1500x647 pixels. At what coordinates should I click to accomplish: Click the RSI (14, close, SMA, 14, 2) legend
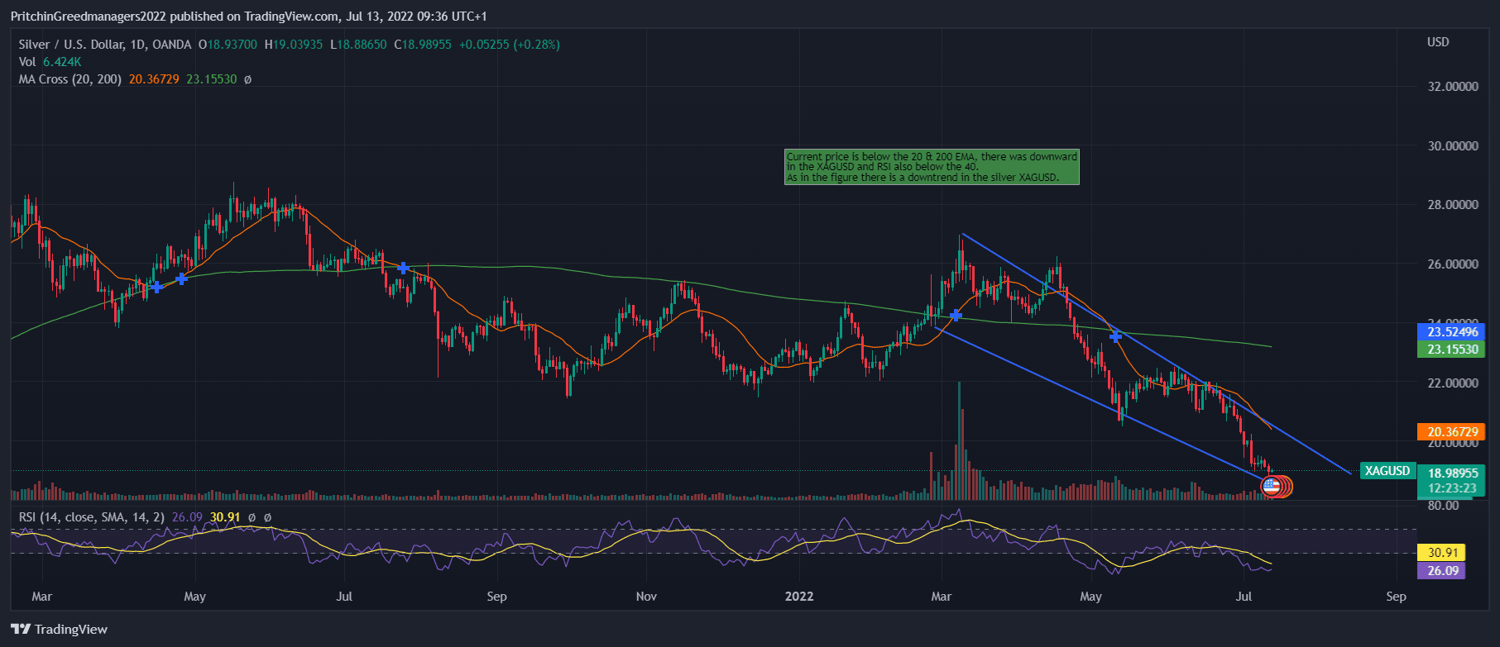point(92,517)
